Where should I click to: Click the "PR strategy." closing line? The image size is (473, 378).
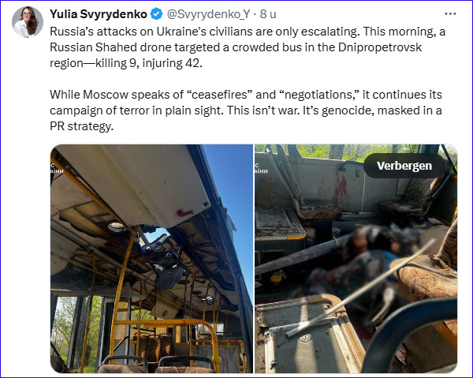point(81,126)
